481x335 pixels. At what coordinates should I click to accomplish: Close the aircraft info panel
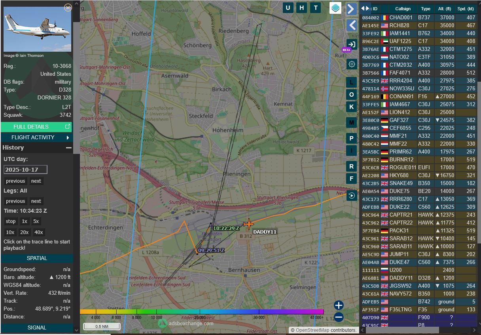coord(68,7)
